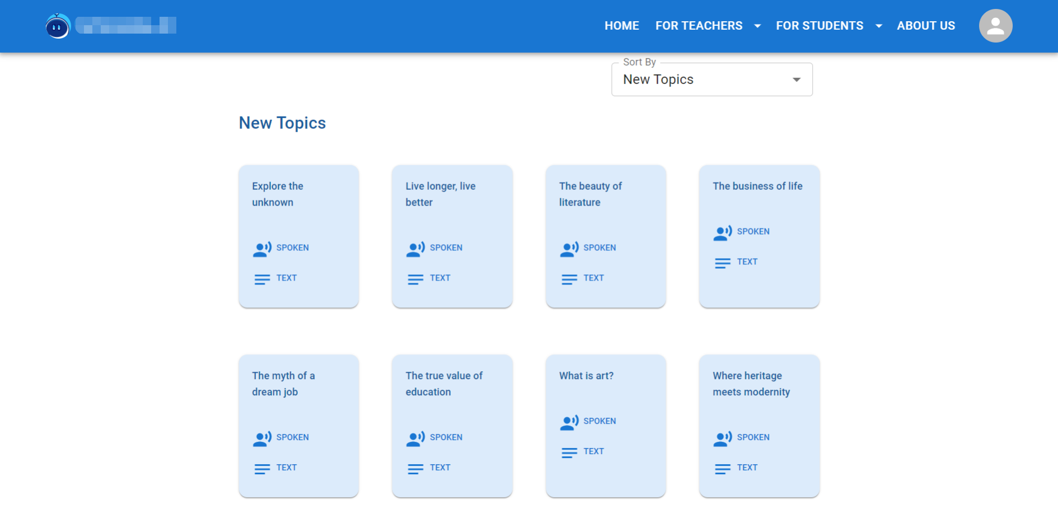The height and width of the screenshot is (509, 1058).
Task: Open the Sort By New Topics dropdown
Action: point(711,80)
